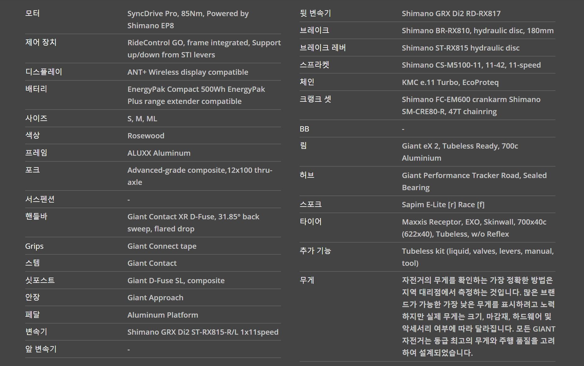Click the '스프라켓' label
Screen dimensions: 584x366
coord(314,65)
